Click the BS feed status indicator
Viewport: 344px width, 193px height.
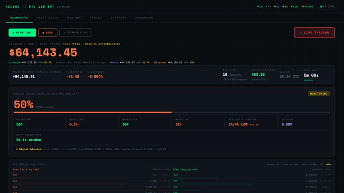[x=285, y=7]
